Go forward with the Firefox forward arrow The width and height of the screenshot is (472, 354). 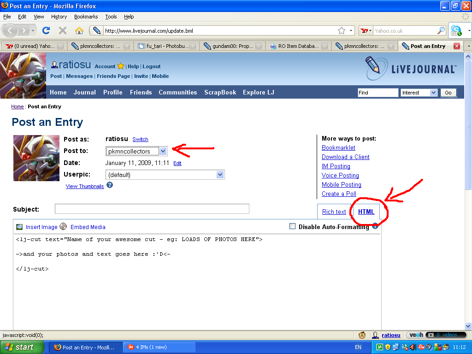click(x=24, y=30)
